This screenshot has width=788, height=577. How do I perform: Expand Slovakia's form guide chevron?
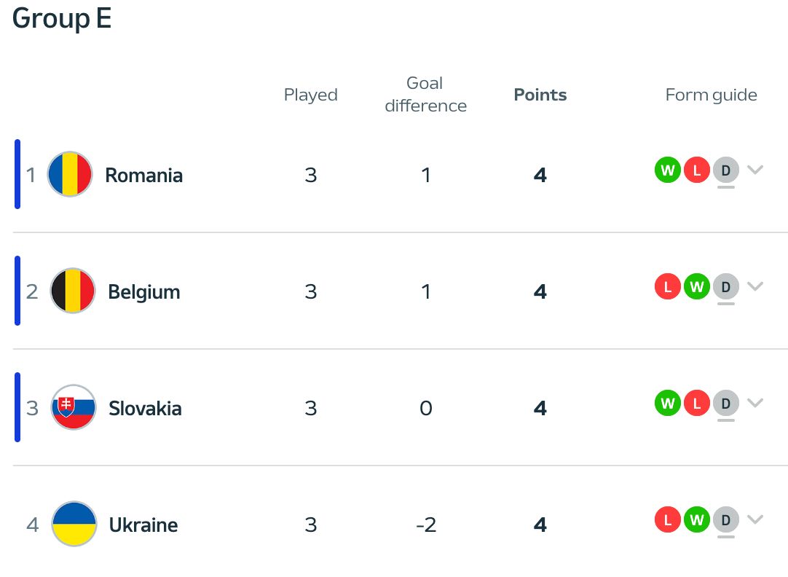pos(755,403)
